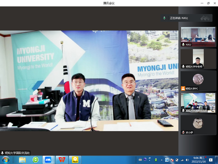The image size is (218, 164).
Task: Click the microphone icon beside 明知大学国际交流处 label
Action: (2, 153)
